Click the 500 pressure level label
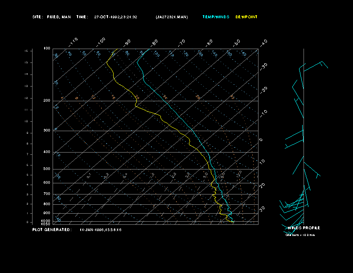Viewport: 353px width, 273px height. click(47, 169)
